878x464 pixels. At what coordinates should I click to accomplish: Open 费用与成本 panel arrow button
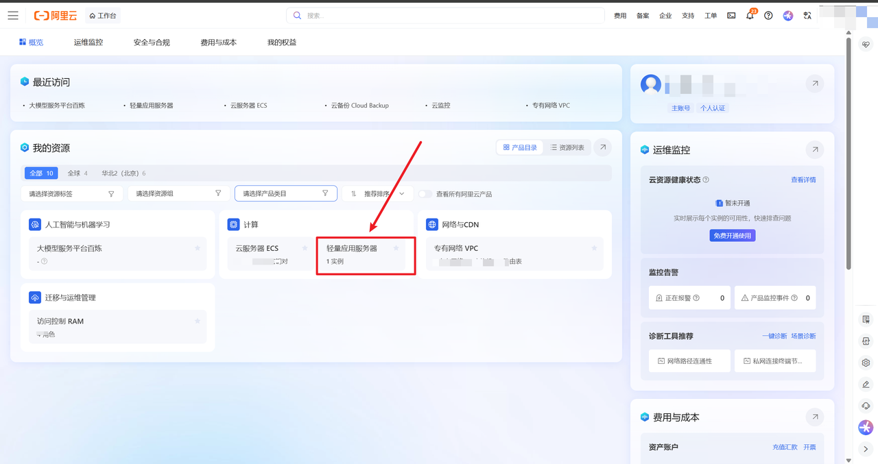[x=815, y=417]
